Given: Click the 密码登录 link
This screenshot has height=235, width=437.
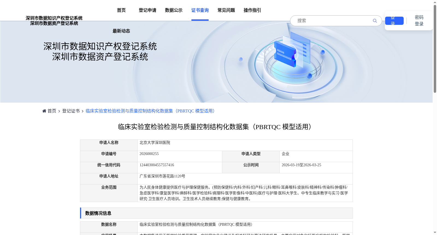Looking at the screenshot, I should 419,21.
